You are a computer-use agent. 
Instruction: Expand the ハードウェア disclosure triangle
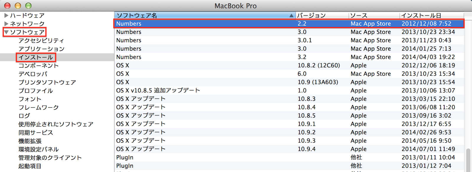click(6, 15)
